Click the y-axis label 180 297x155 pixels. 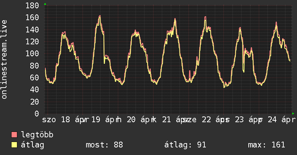(x=32, y=5)
